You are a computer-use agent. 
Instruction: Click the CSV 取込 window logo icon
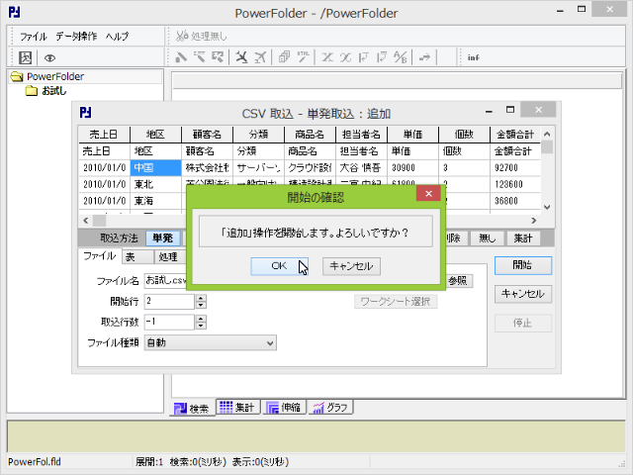pyautogui.click(x=85, y=112)
